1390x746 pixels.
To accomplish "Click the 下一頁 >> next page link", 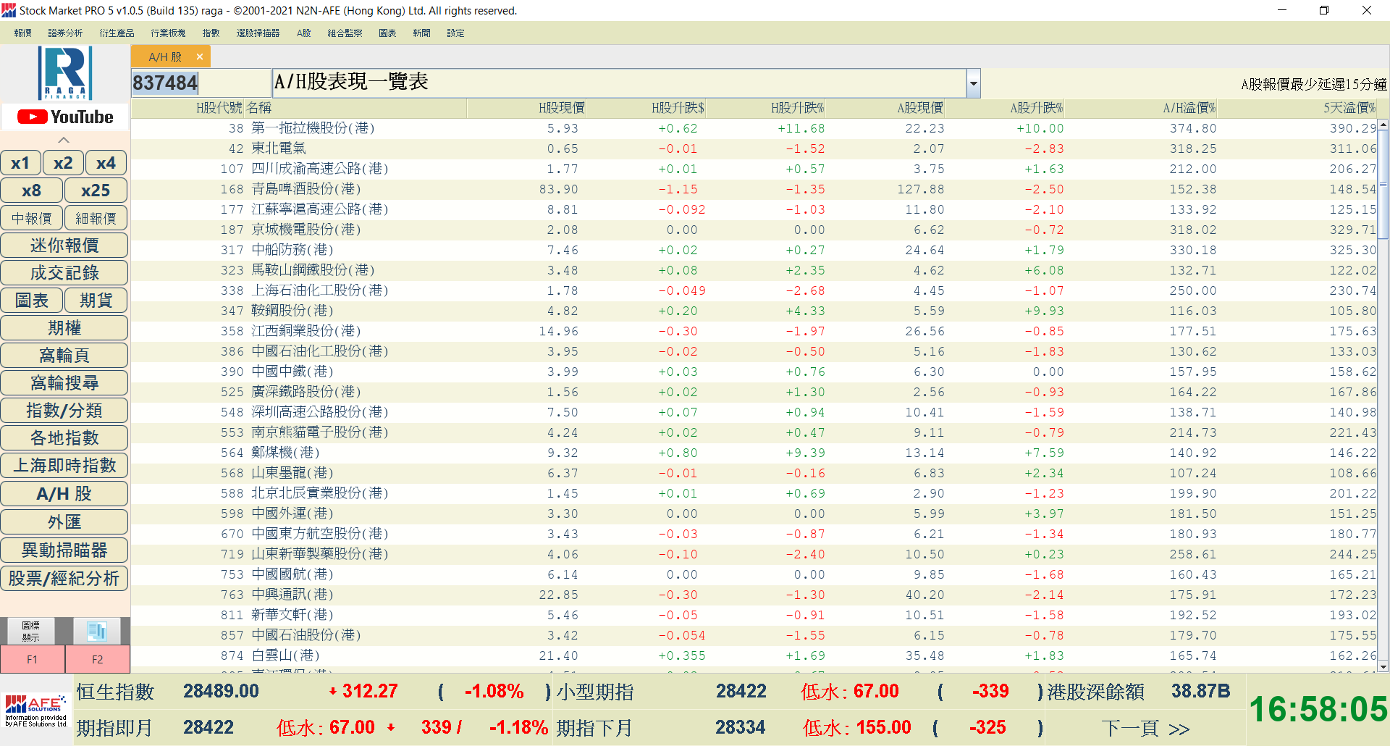I will (1145, 728).
